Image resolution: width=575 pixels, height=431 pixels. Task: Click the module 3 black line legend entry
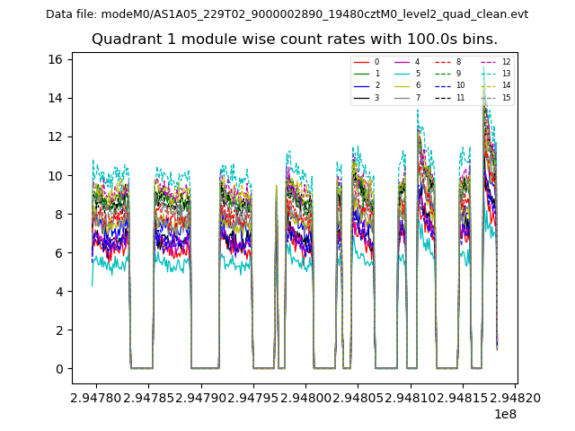point(367,97)
